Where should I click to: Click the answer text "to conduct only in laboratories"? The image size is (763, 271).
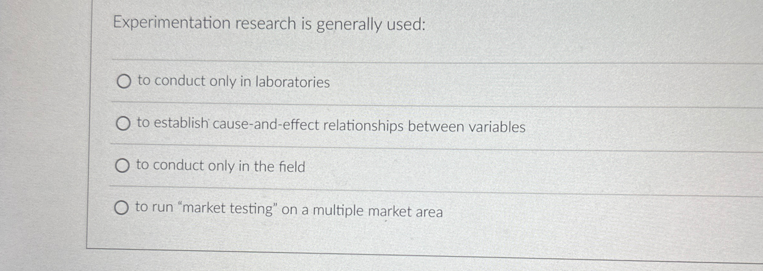(232, 82)
